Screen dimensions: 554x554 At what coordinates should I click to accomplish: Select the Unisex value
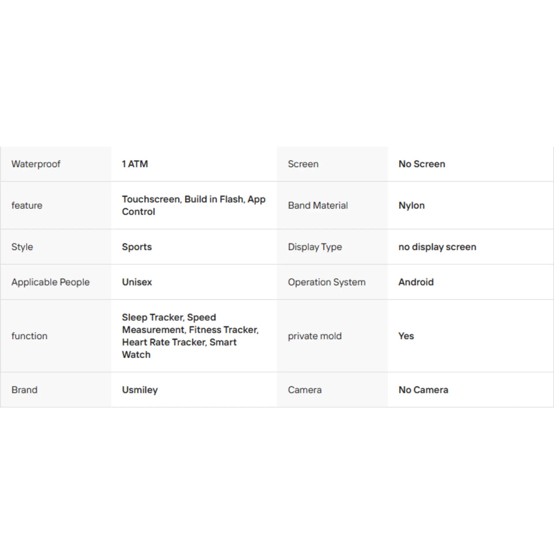[137, 282]
